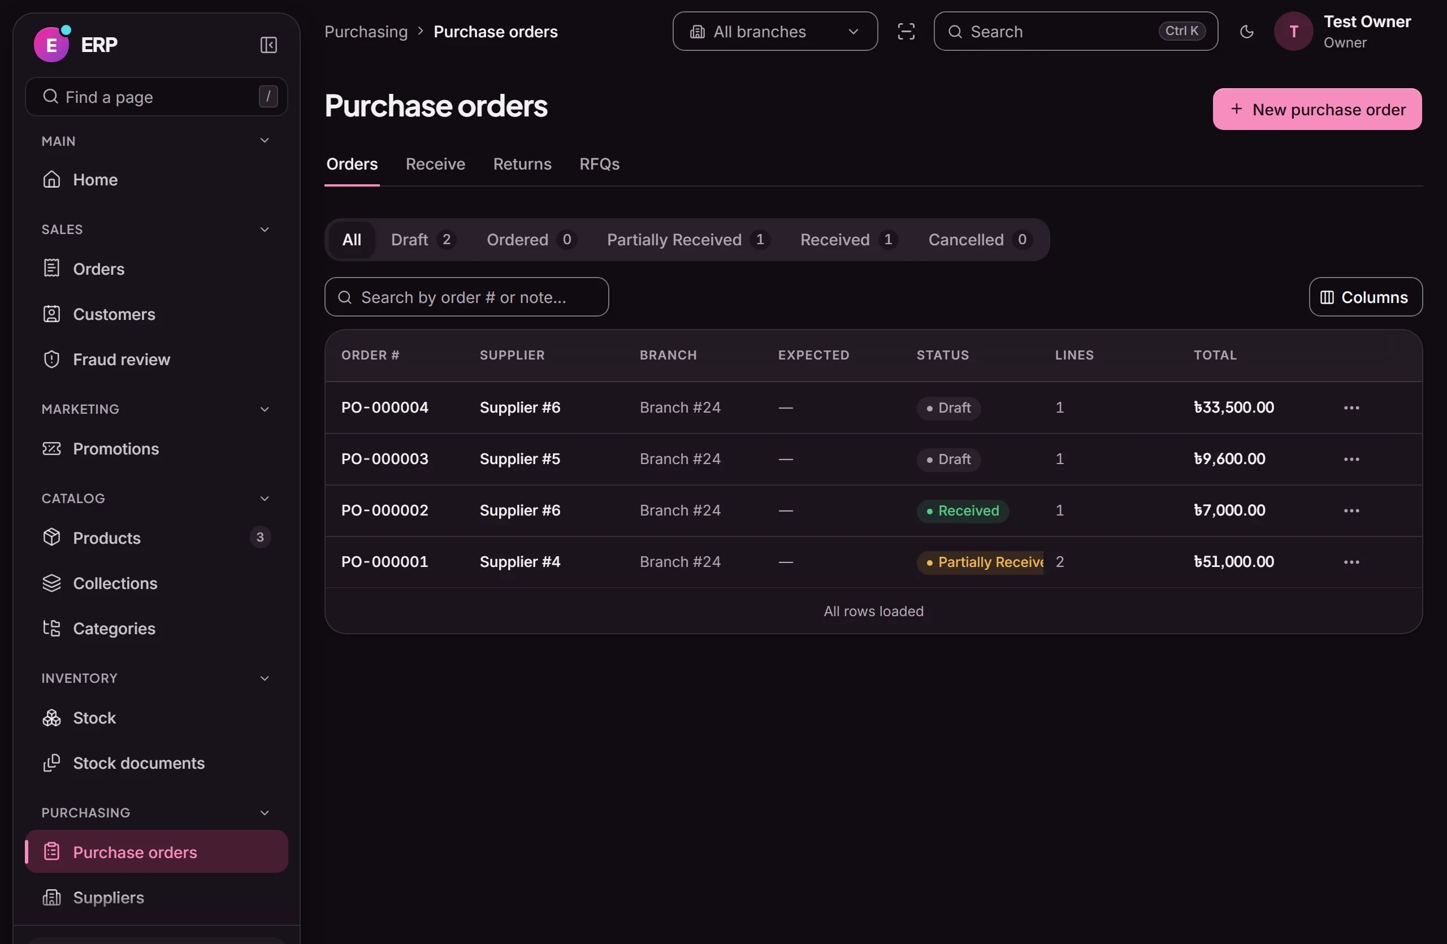Filter by Received status
The width and height of the screenshot is (1447, 944).
tap(849, 240)
